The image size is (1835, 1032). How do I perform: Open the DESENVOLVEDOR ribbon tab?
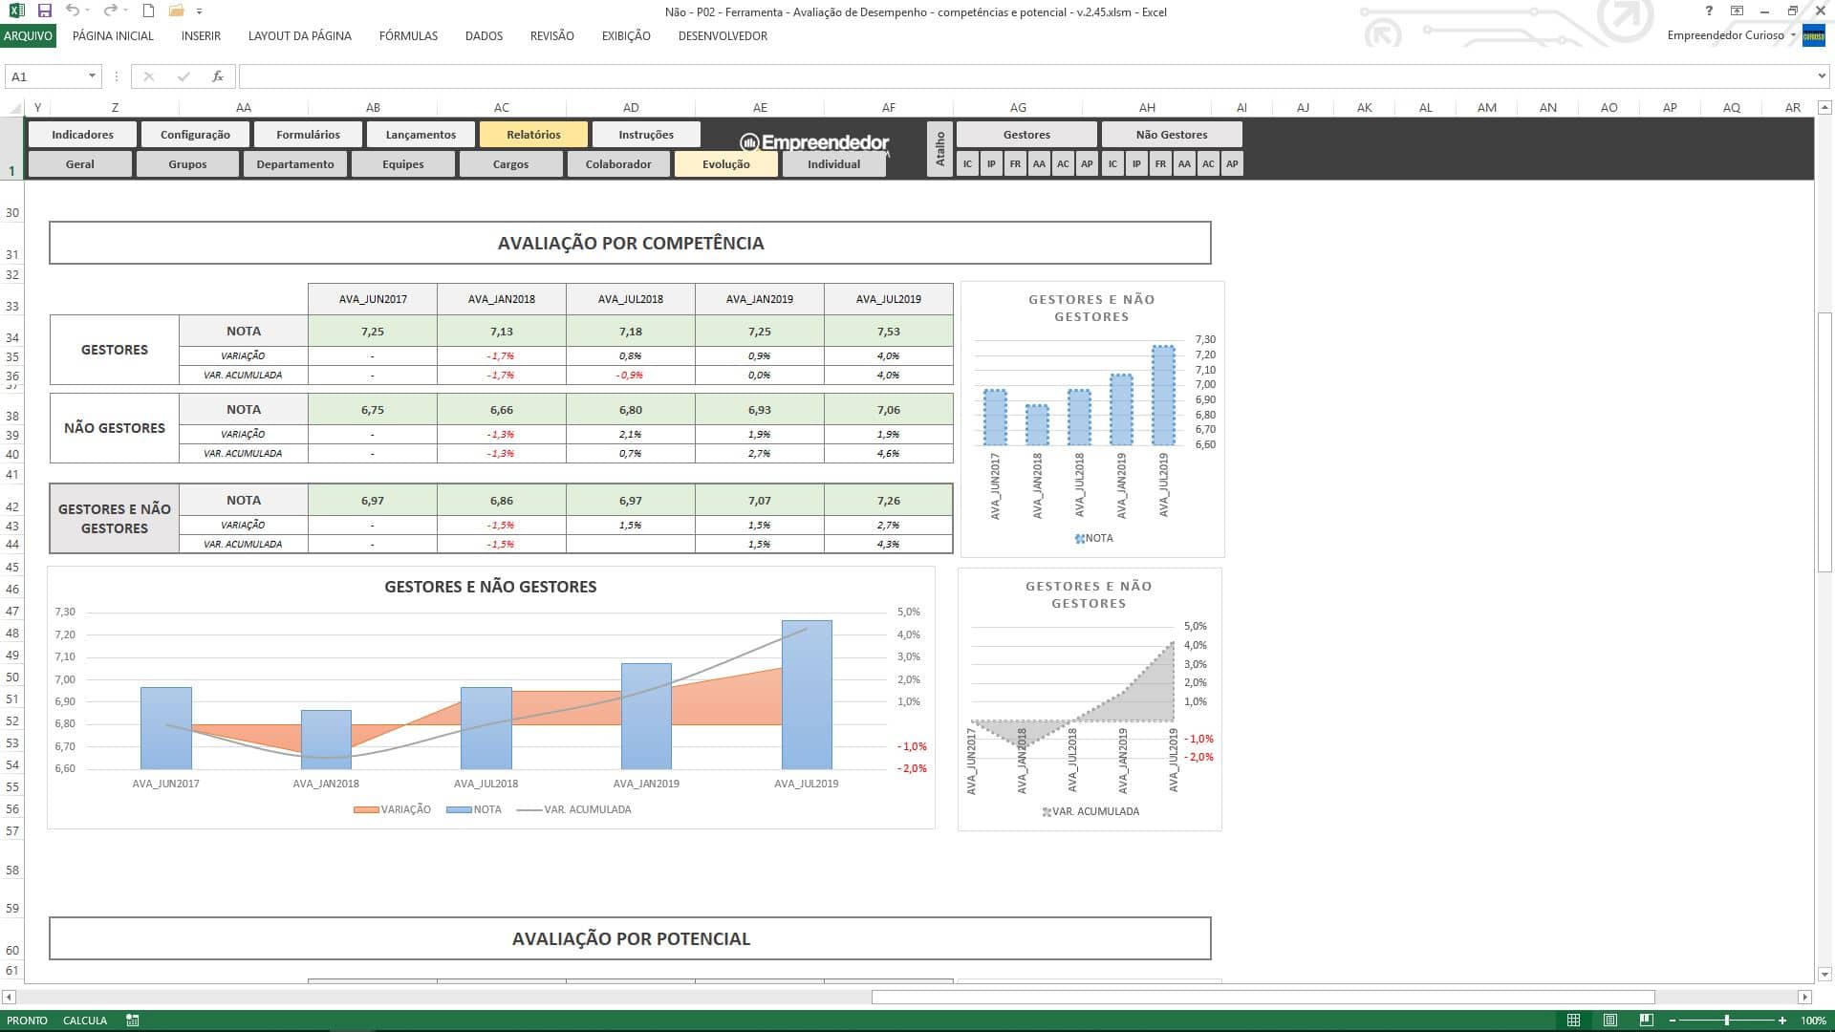[723, 35]
